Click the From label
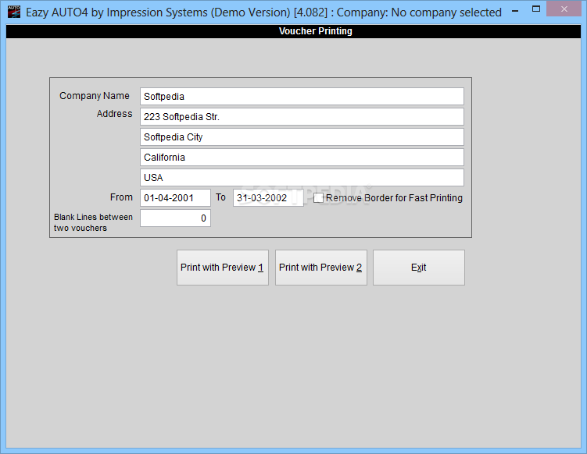This screenshot has width=587, height=454. [x=121, y=197]
